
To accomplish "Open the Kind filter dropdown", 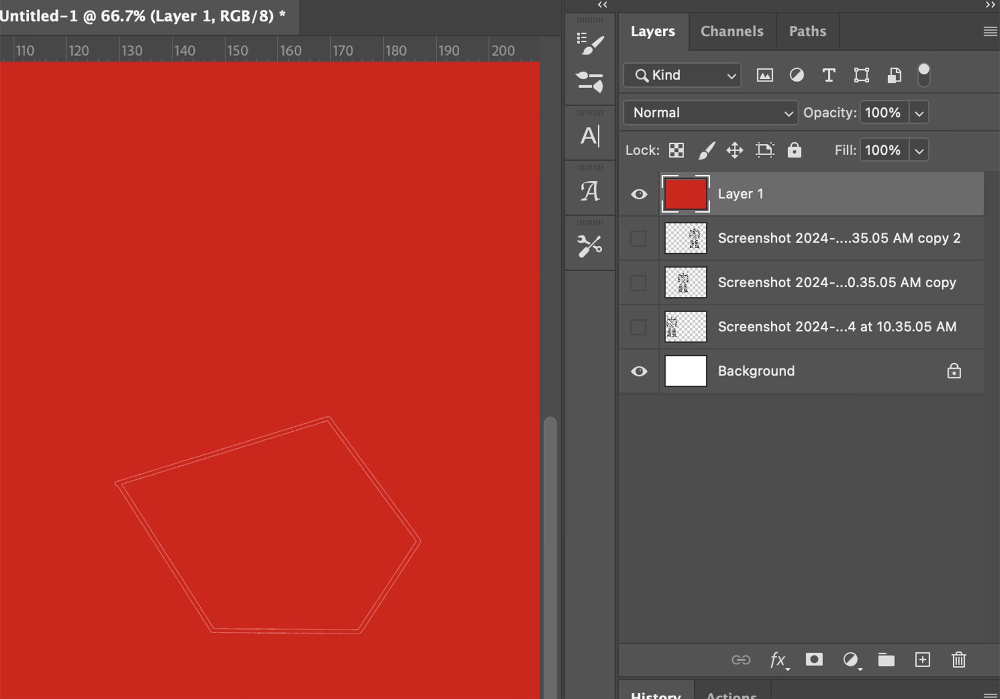I will click(682, 75).
